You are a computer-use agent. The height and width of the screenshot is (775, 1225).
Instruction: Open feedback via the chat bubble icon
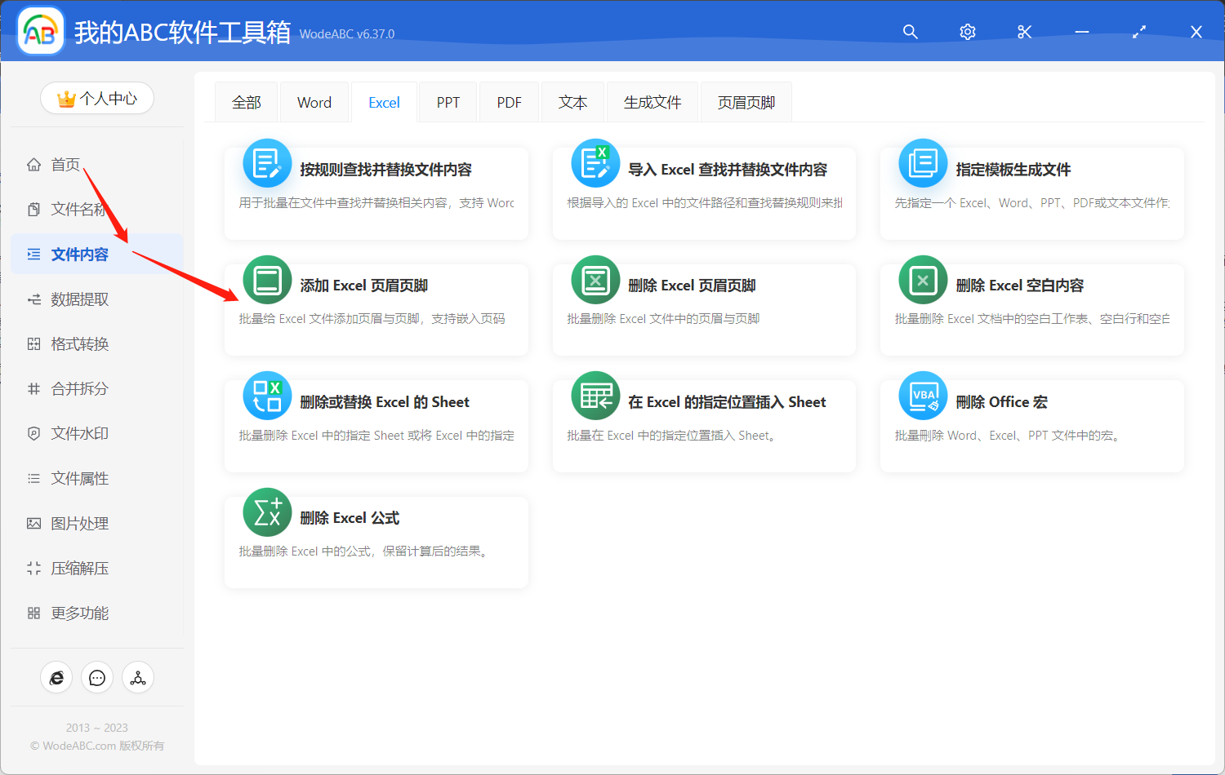[97, 677]
